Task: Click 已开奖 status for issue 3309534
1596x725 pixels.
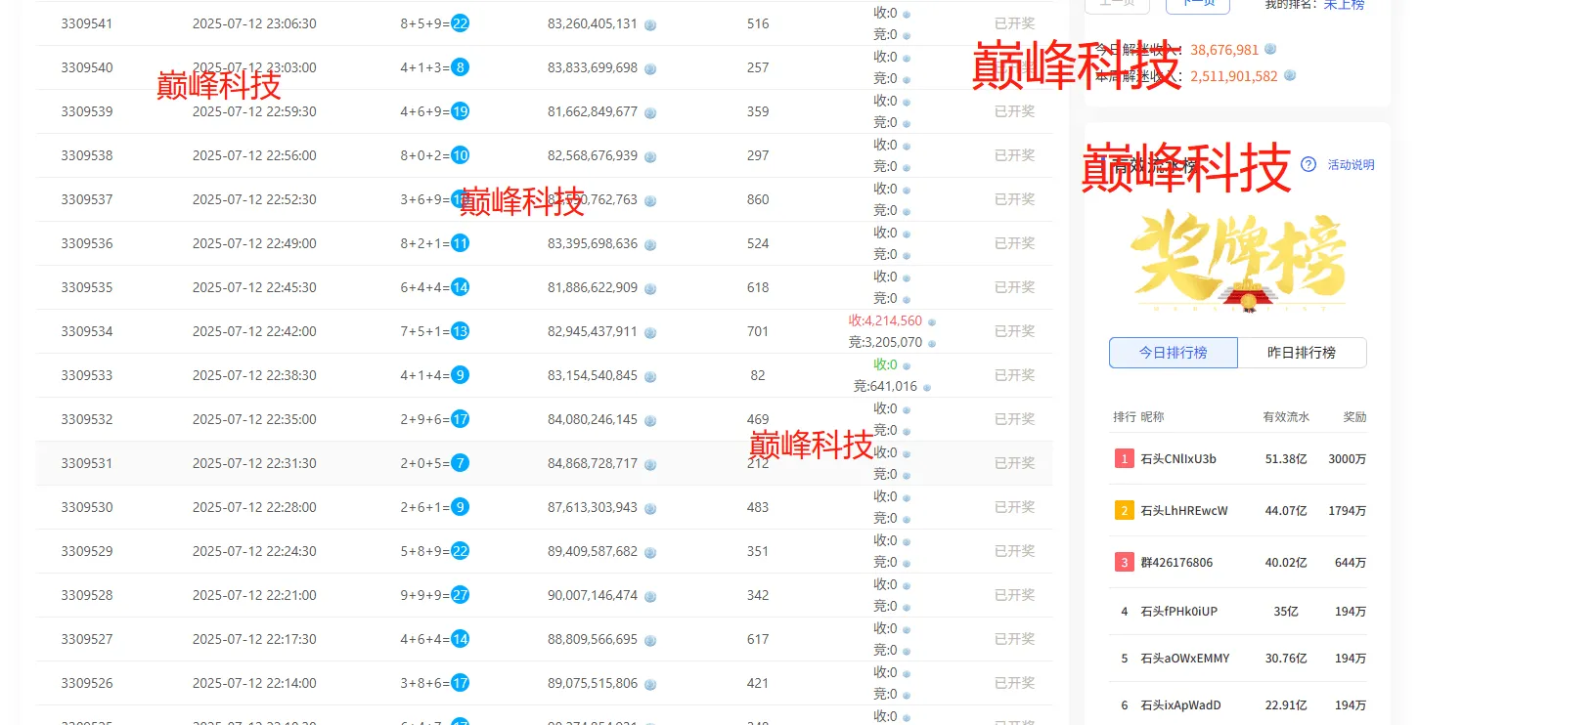Action: pyautogui.click(x=1014, y=331)
